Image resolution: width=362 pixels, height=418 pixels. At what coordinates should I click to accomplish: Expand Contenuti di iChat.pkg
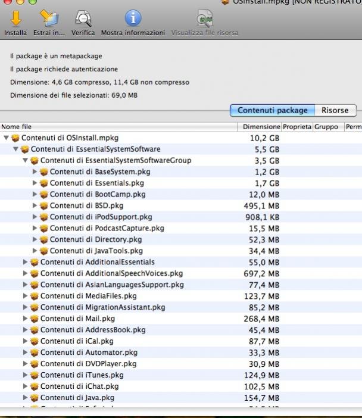click(x=25, y=386)
